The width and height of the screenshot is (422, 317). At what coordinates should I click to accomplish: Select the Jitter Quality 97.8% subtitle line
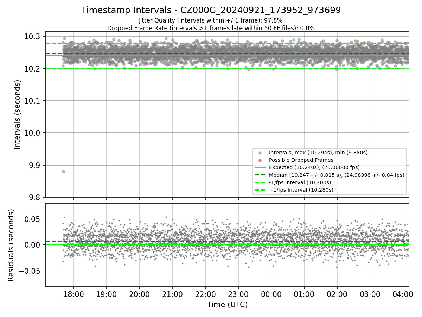pyautogui.click(x=211, y=21)
